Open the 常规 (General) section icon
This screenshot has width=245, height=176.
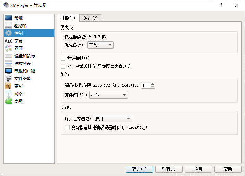click(9, 18)
